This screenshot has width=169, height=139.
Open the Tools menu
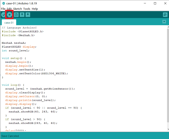[x=27, y=9]
